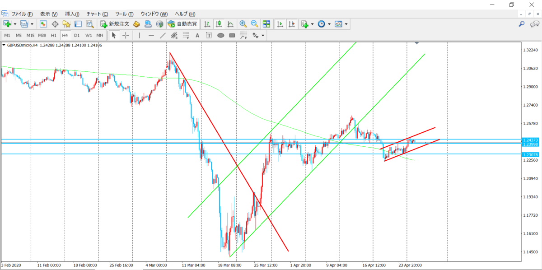Insert a text label with A tool

tap(197, 35)
